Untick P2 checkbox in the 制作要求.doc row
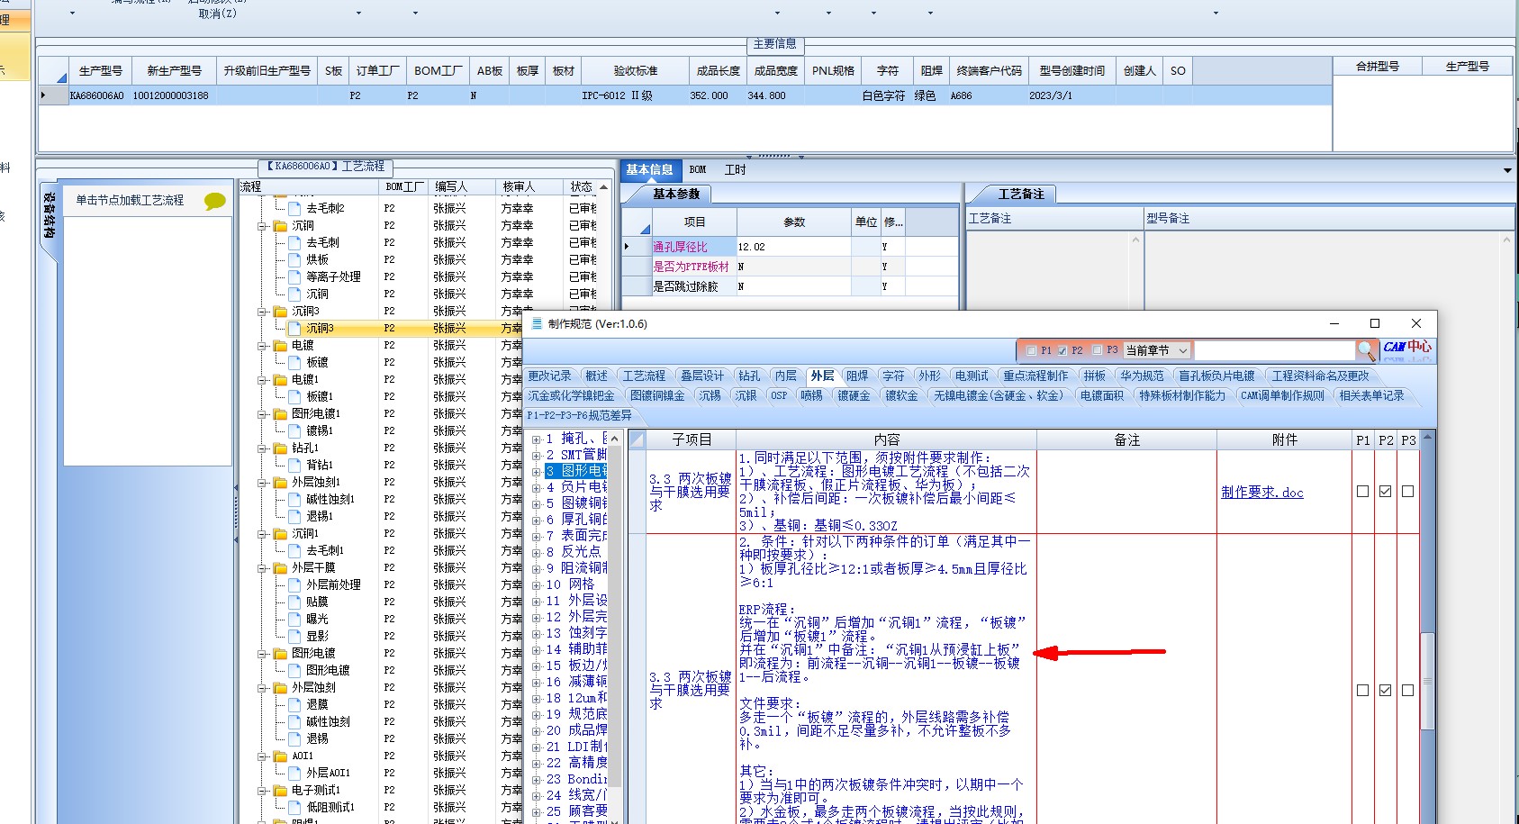 (x=1385, y=492)
